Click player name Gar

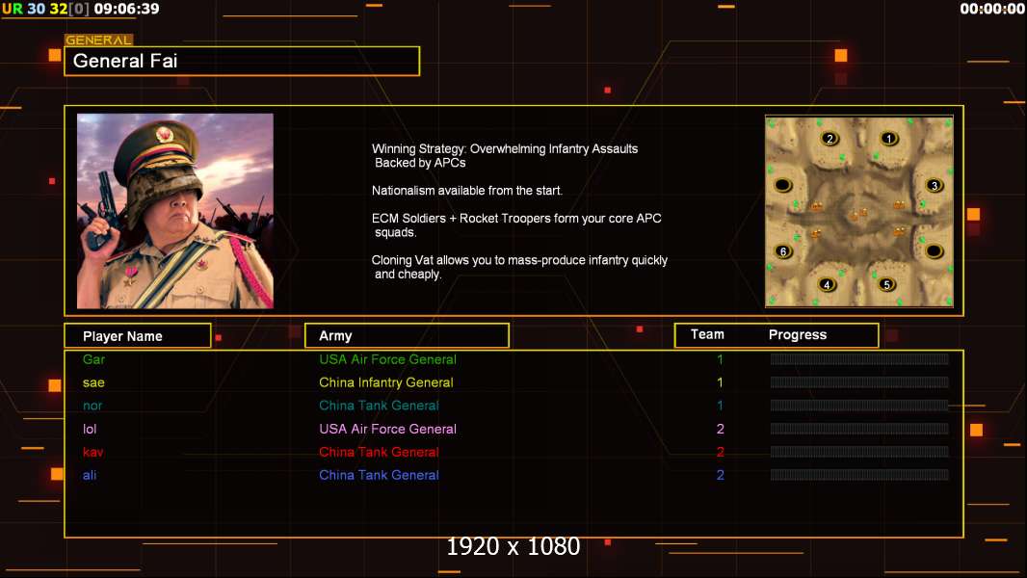[93, 359]
